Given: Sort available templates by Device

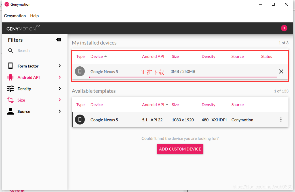Looking at the screenshot, I should pyautogui.click(x=96, y=105).
